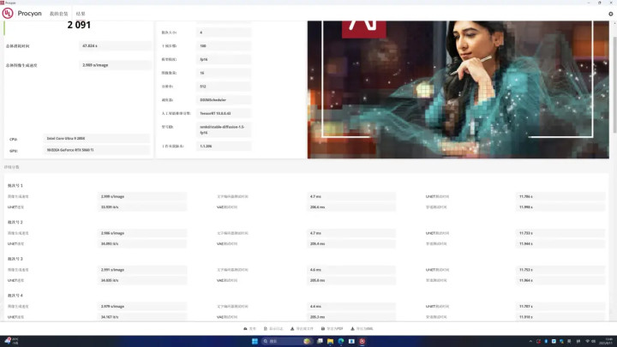This screenshot has height=347, width=617.
Task: Click batch 2 image speed 2.986 s/image
Action: (x=142, y=233)
